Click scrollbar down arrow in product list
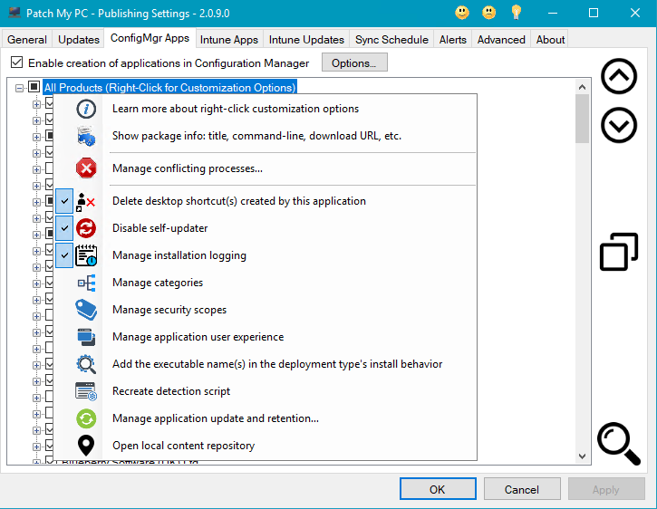657x509 pixels. pyautogui.click(x=582, y=456)
